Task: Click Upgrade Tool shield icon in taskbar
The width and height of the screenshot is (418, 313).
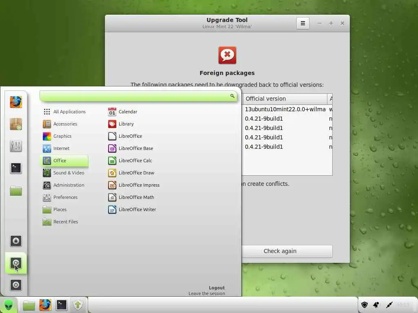Action: [78, 305]
